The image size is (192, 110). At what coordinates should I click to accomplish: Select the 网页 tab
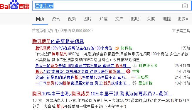point(40,19)
